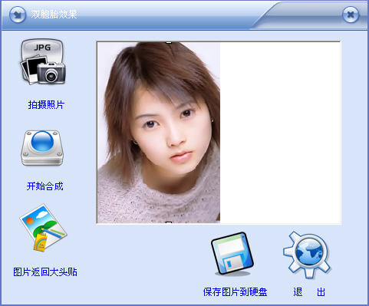Image resolution: width=369 pixels, height=306 pixels.
Task: Start compositing via 开始合成 text
Action: click(x=45, y=186)
